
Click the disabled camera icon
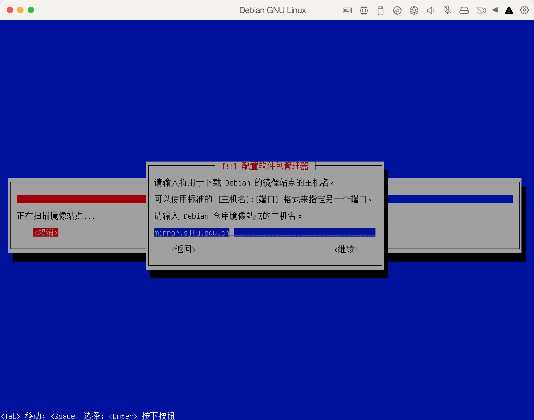point(481,10)
